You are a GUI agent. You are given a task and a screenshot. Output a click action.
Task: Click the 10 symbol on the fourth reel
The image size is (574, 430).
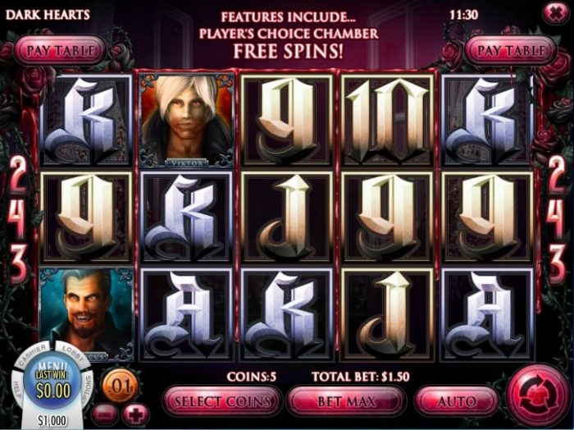click(387, 120)
